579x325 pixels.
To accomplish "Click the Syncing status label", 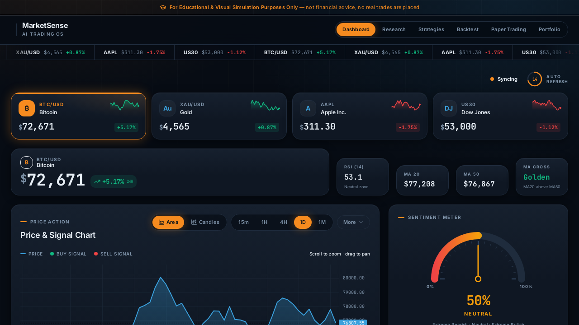I will click(508, 79).
